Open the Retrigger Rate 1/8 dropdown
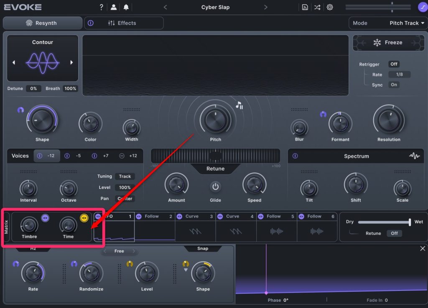This screenshot has height=308, width=428. click(399, 74)
